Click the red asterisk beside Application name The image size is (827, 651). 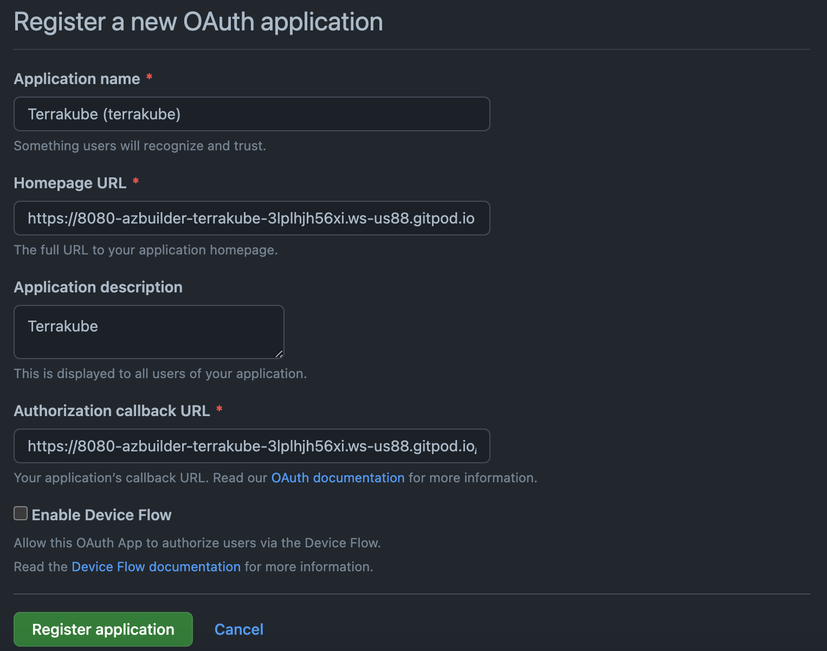click(x=149, y=78)
